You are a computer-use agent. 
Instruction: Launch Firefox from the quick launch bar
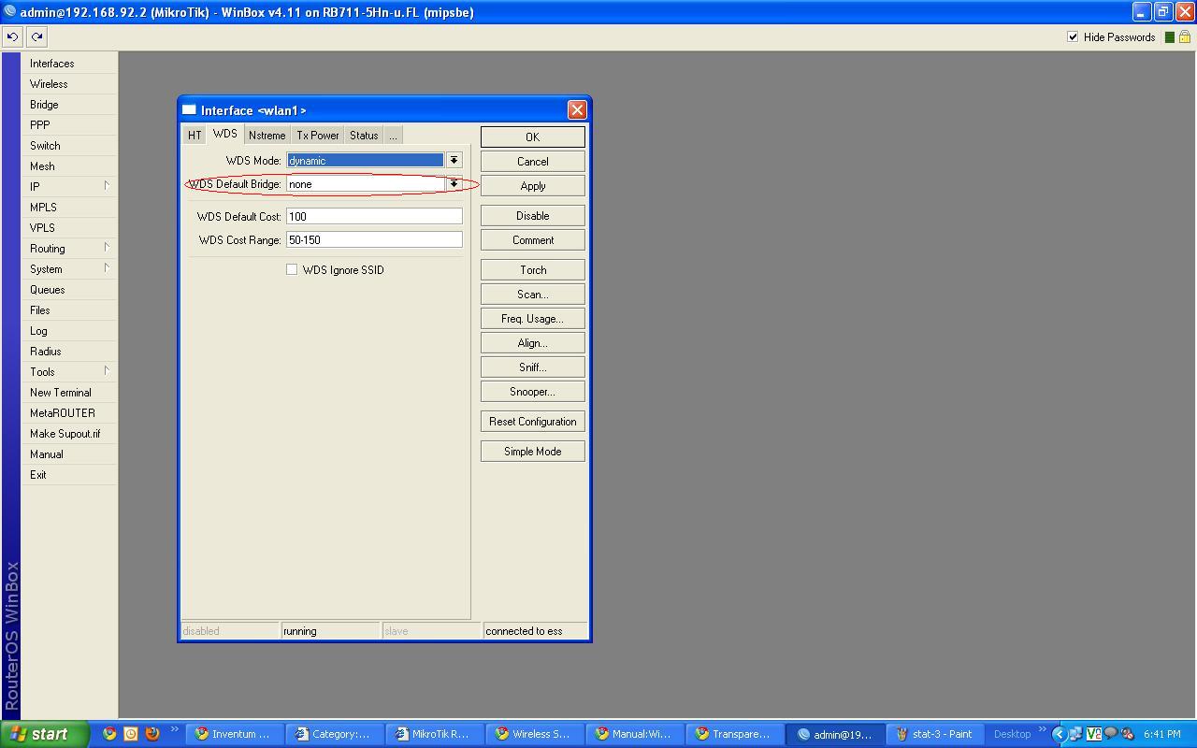coord(152,734)
